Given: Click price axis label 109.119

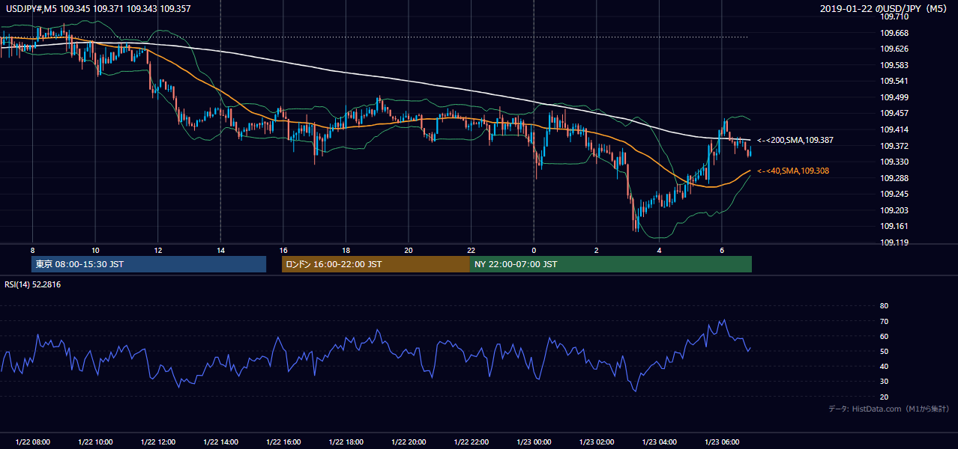Looking at the screenshot, I should [894, 242].
